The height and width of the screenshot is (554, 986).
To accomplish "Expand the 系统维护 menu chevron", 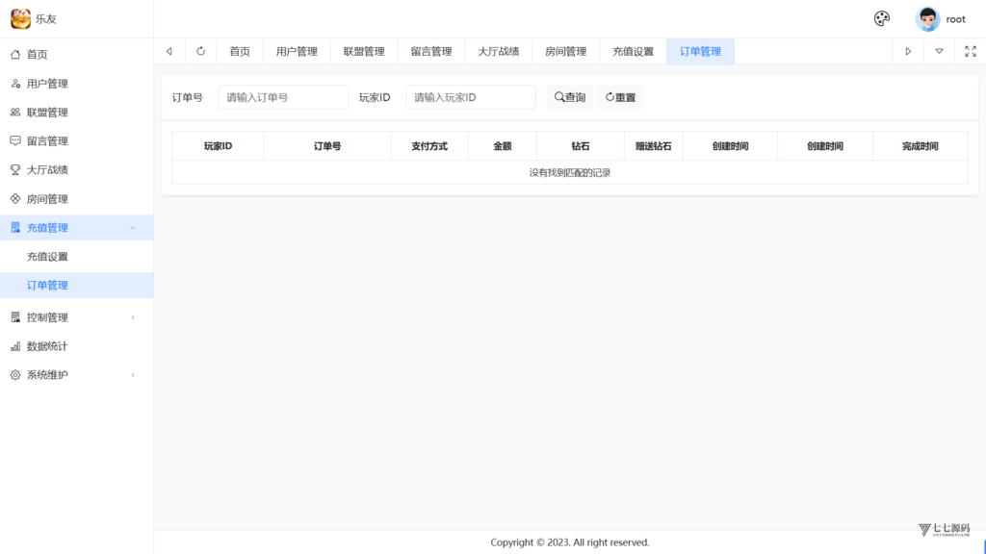I will 133,375.
